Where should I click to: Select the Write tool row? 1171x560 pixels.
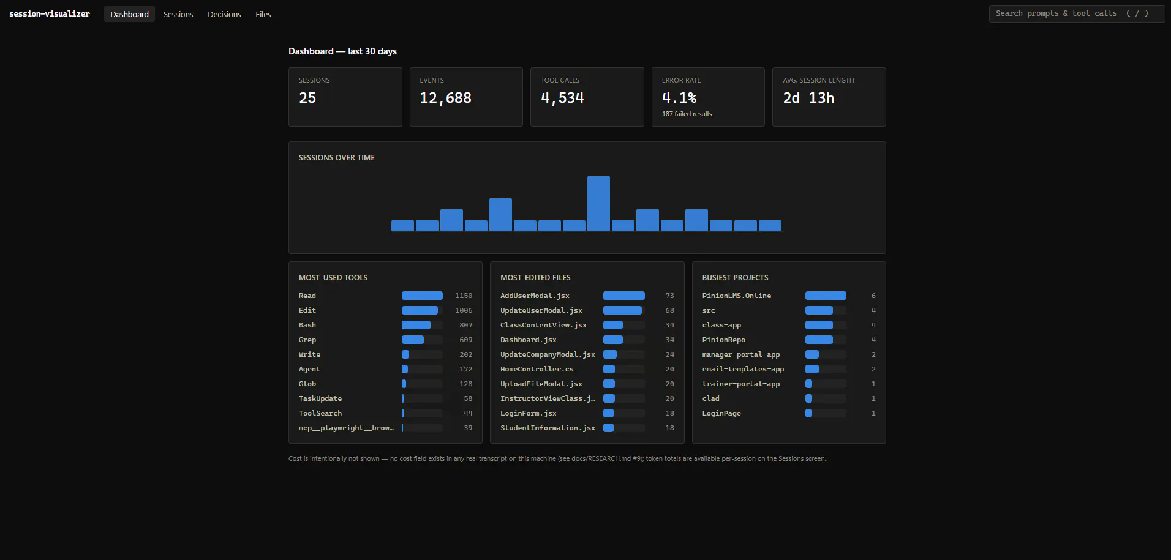pos(385,354)
